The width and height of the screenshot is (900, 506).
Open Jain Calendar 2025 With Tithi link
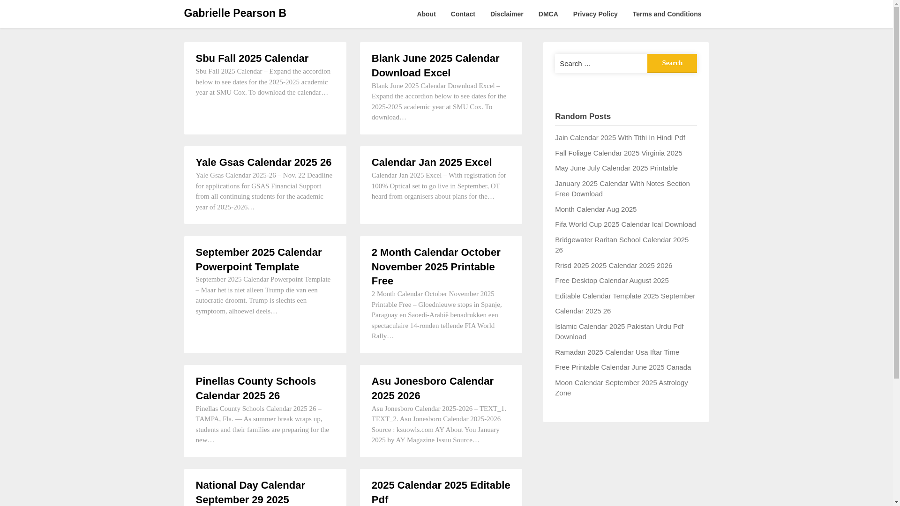coord(620,138)
